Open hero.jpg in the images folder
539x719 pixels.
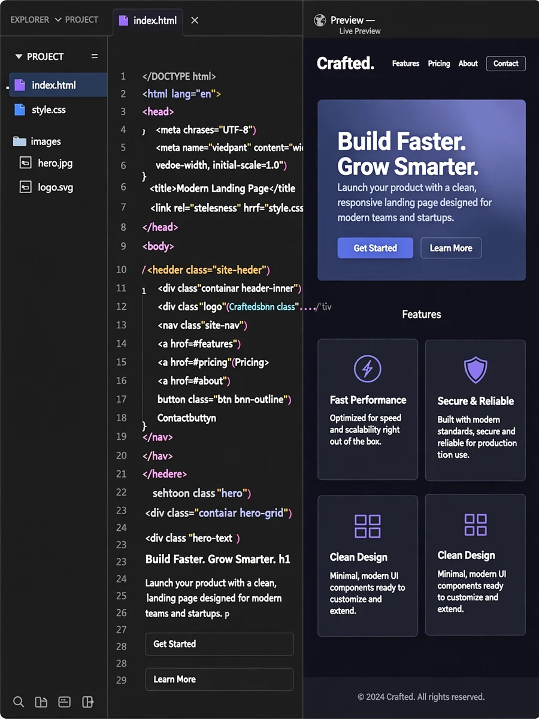54,163
